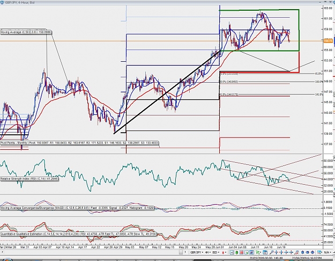Open the 4H timeframe dropdown

[x=208, y=252]
